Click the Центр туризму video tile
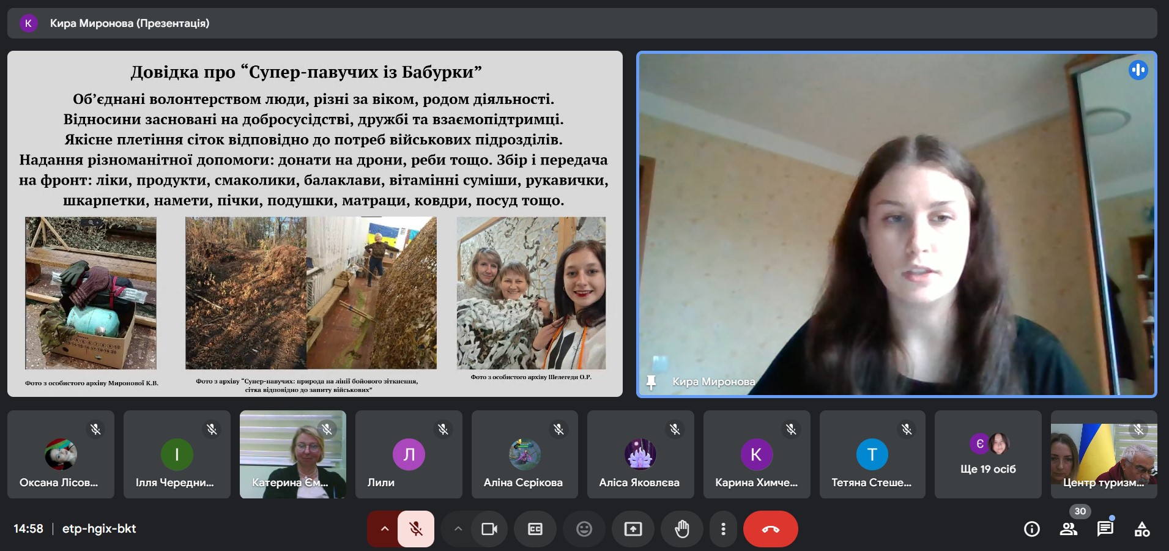The image size is (1169, 551). pyautogui.click(x=1103, y=454)
